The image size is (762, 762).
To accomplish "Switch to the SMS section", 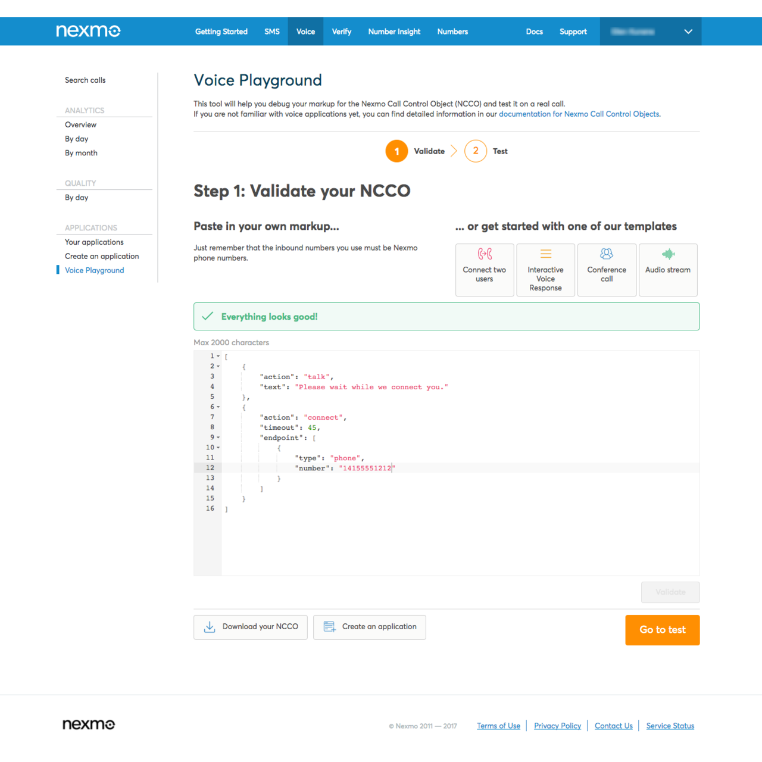I will pyautogui.click(x=272, y=32).
